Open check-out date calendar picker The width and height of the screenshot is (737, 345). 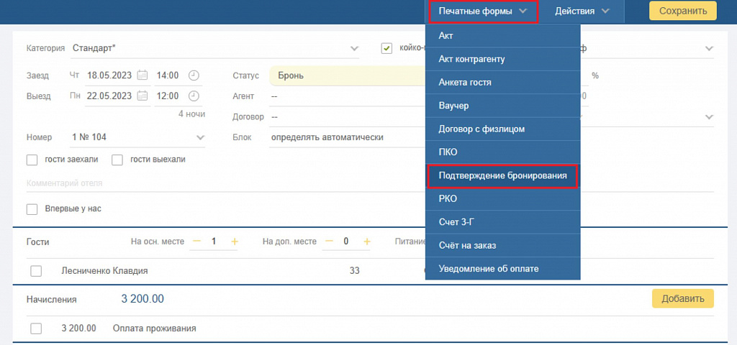(143, 96)
